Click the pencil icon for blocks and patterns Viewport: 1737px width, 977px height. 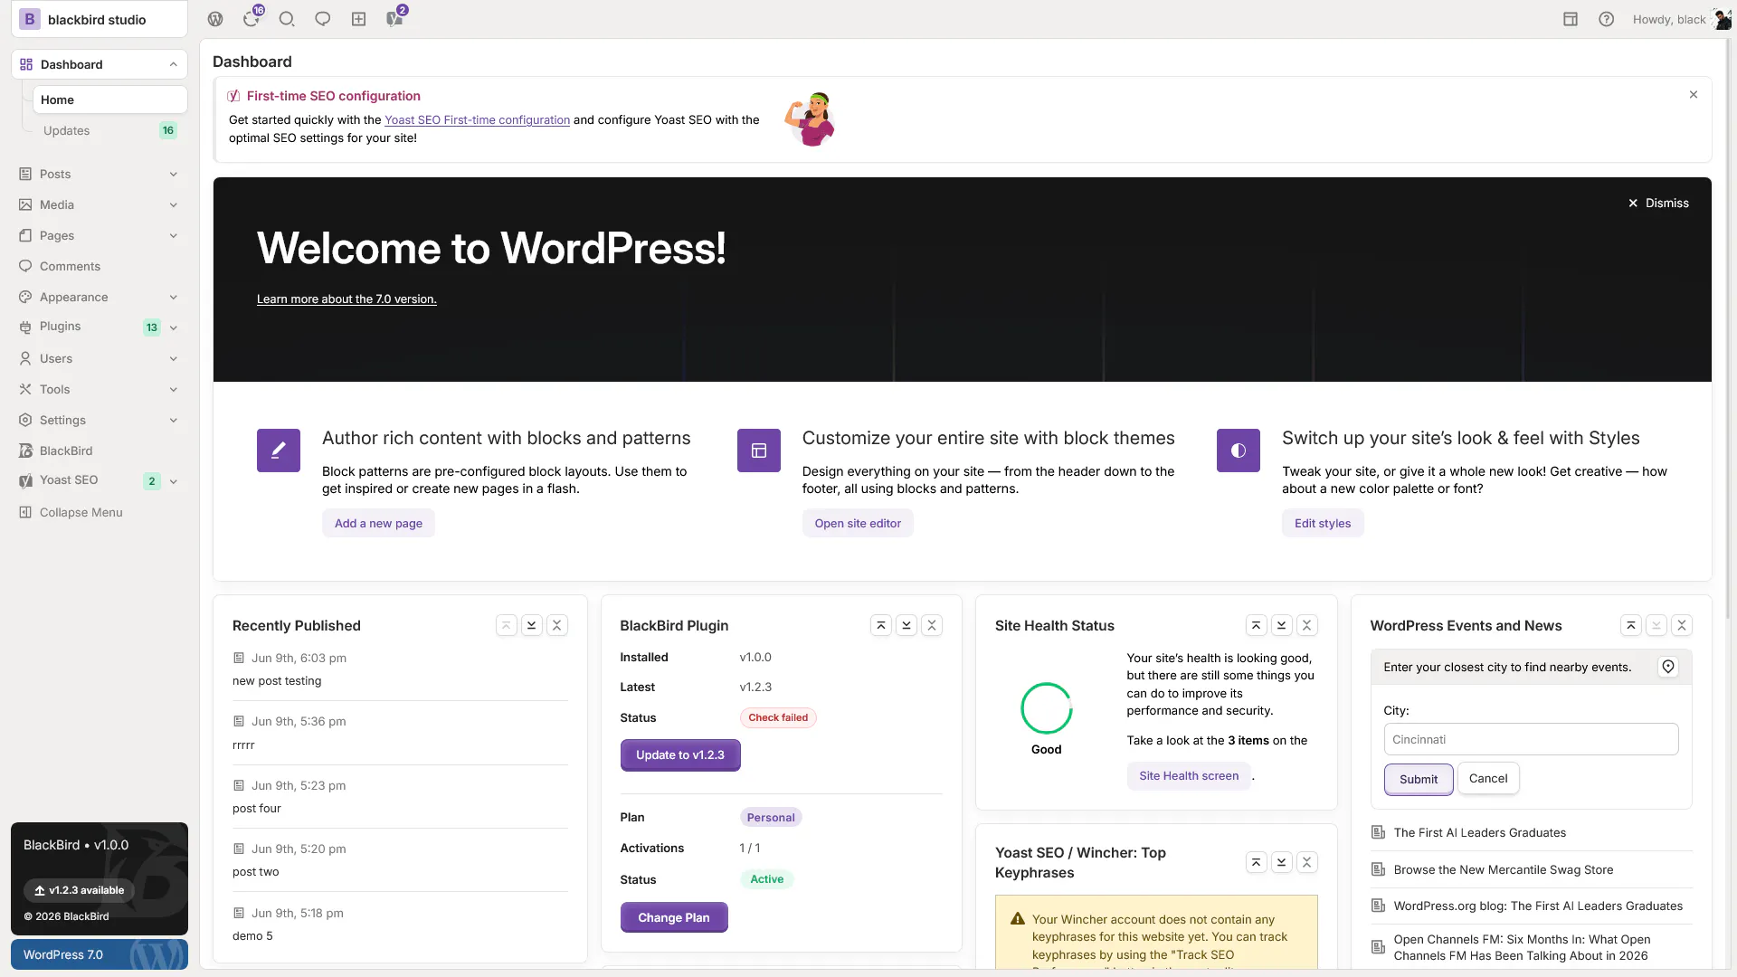coord(279,451)
